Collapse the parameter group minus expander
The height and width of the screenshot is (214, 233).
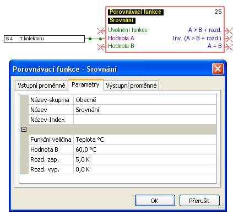click(x=24, y=130)
